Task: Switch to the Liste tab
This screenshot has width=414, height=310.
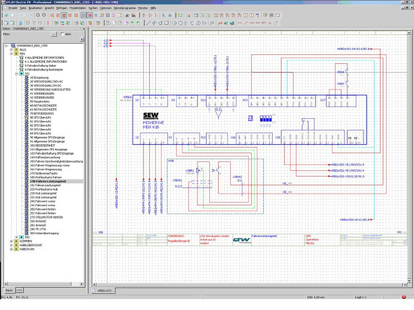Action: [20, 290]
